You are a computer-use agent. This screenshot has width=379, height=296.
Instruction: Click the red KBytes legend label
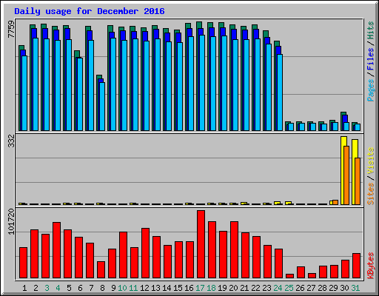pos(370,266)
